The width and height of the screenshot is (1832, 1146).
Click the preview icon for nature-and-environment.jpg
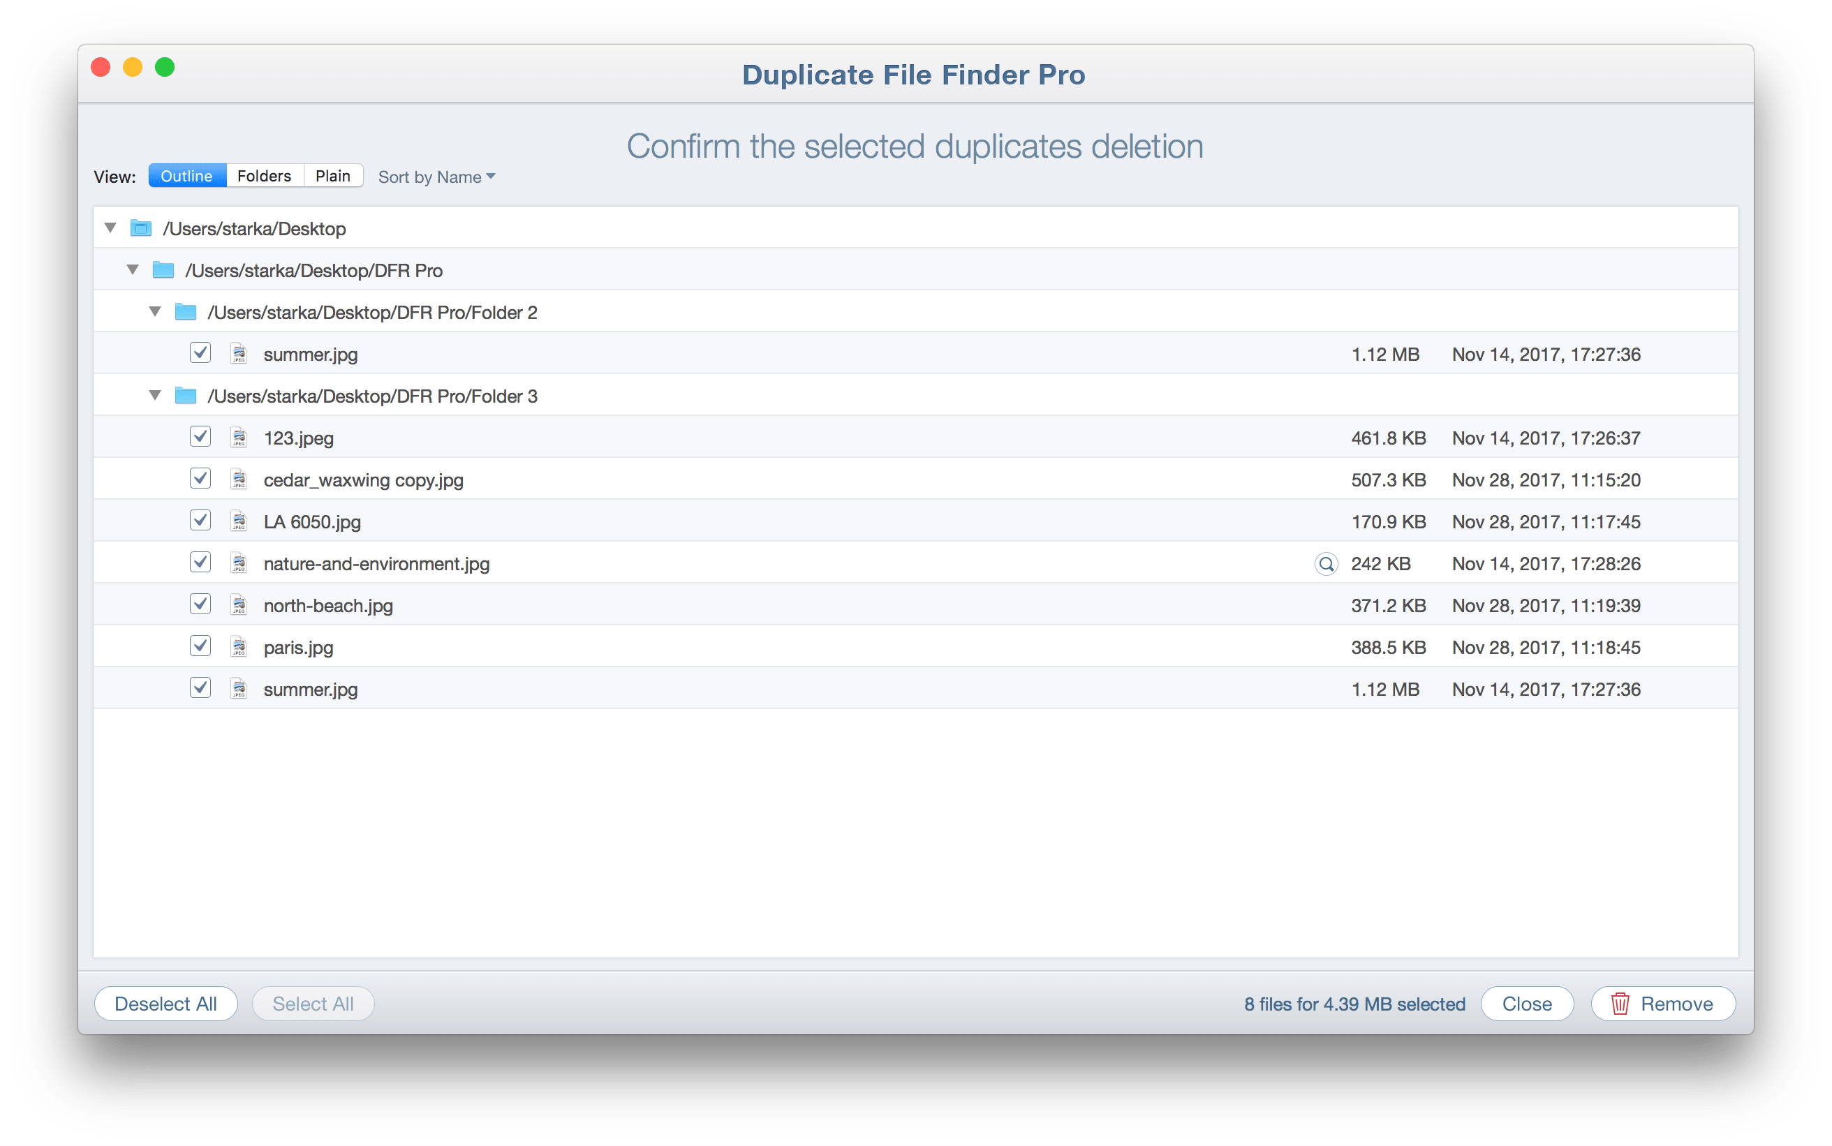(1324, 563)
